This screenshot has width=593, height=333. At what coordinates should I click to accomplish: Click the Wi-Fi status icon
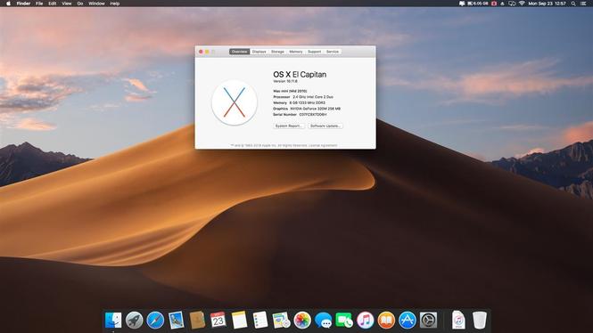click(522, 4)
